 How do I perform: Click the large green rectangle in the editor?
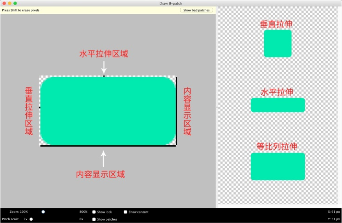pyautogui.click(x=108, y=111)
